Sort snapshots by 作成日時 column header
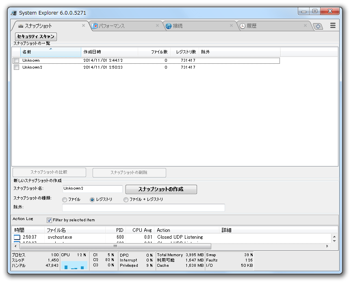 pos(109,52)
